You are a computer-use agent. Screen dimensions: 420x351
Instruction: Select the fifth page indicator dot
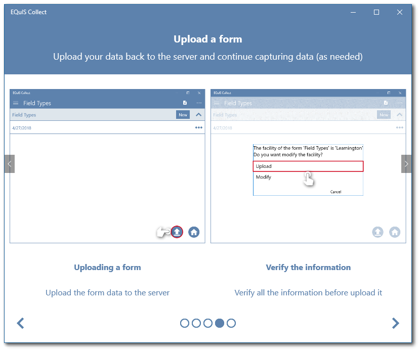231,323
